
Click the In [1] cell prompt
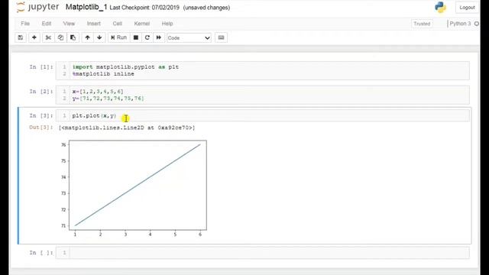[41, 67]
